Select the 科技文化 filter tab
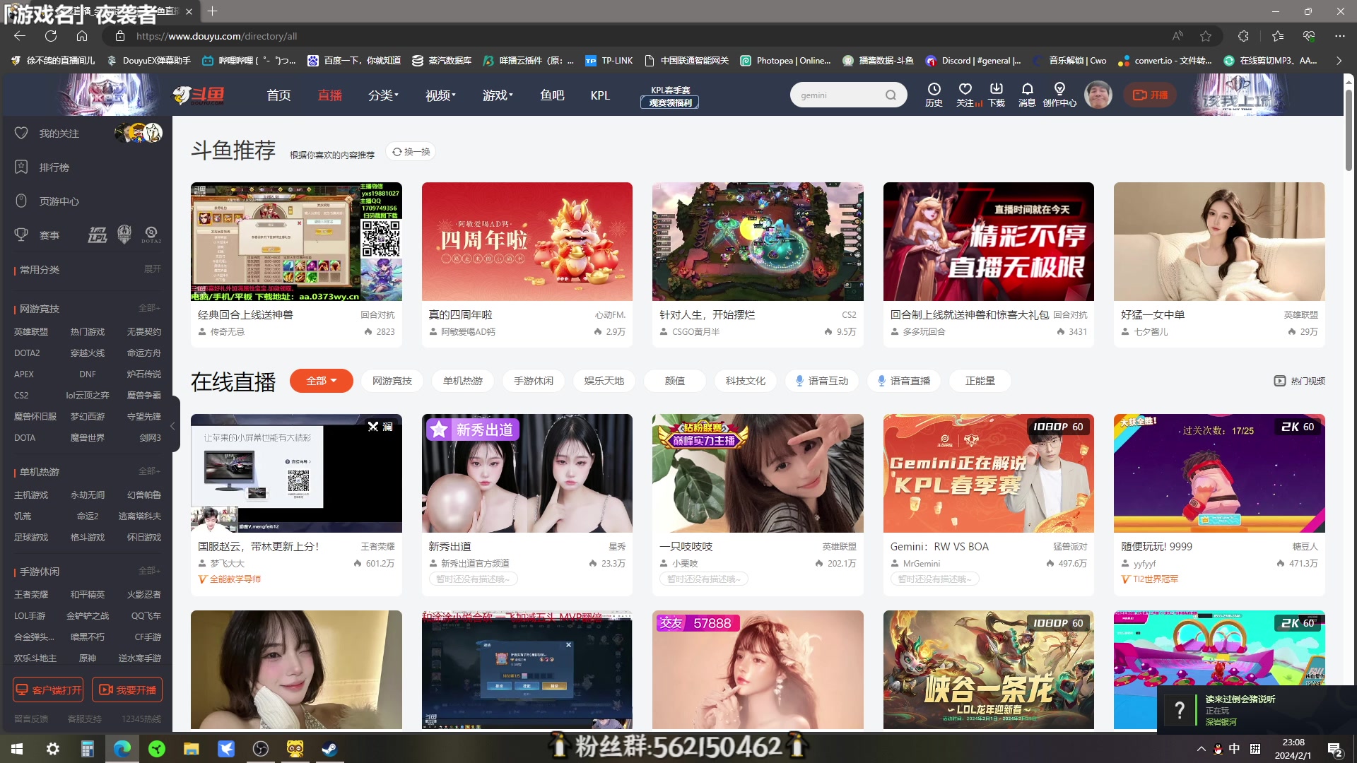This screenshot has height=763, width=1357. 745,381
